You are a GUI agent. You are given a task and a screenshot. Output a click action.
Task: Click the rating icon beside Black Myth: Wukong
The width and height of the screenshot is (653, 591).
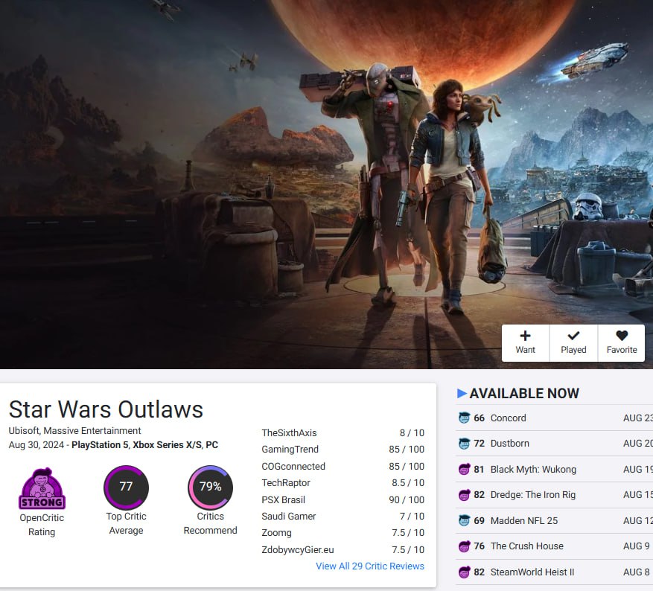(464, 470)
